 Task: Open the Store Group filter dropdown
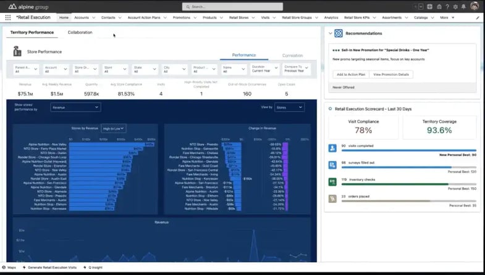tap(85, 69)
